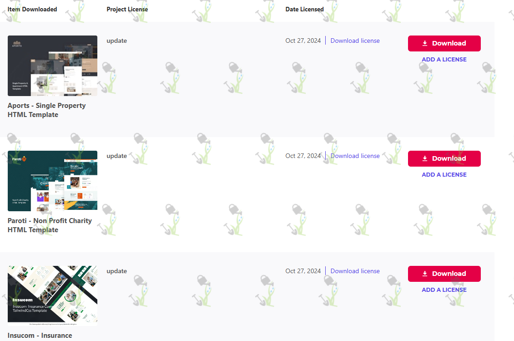Open Aports - Single Property HTML Template title
The height and width of the screenshot is (341, 514).
46,110
